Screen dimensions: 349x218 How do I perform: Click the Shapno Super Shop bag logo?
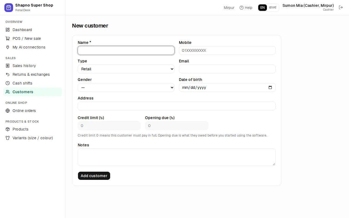[x=9, y=8]
